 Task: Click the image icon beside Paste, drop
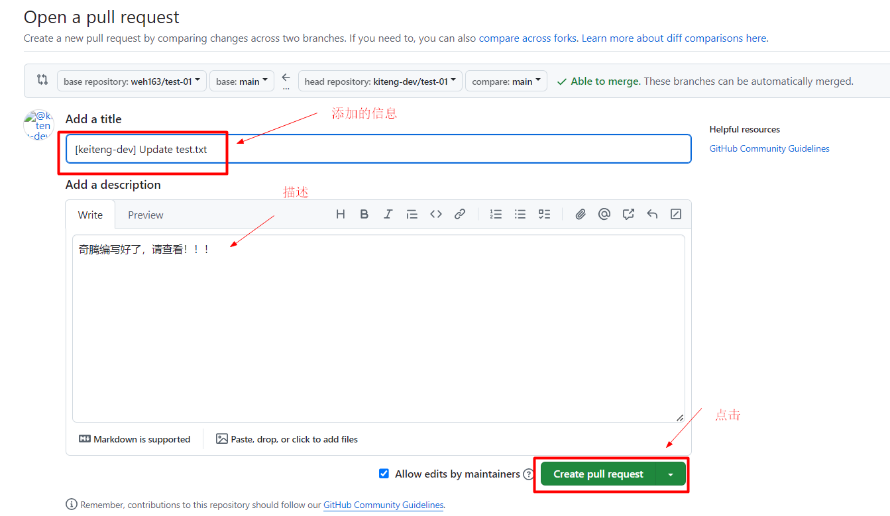point(222,439)
